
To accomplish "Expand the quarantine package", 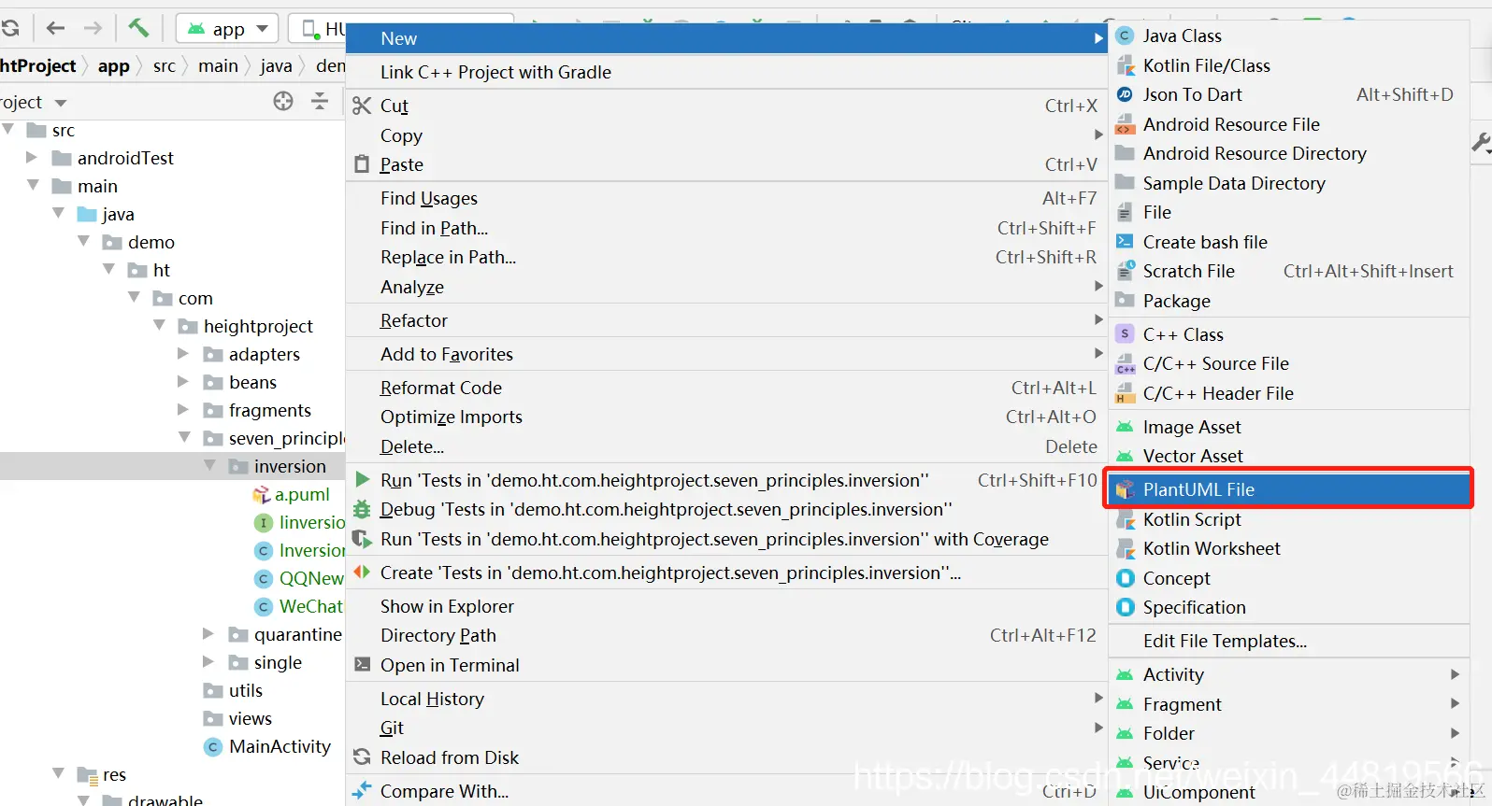I will click(x=208, y=633).
